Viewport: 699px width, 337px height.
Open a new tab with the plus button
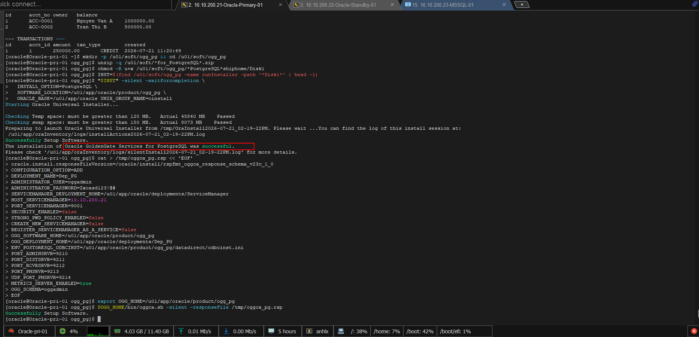click(x=522, y=4)
